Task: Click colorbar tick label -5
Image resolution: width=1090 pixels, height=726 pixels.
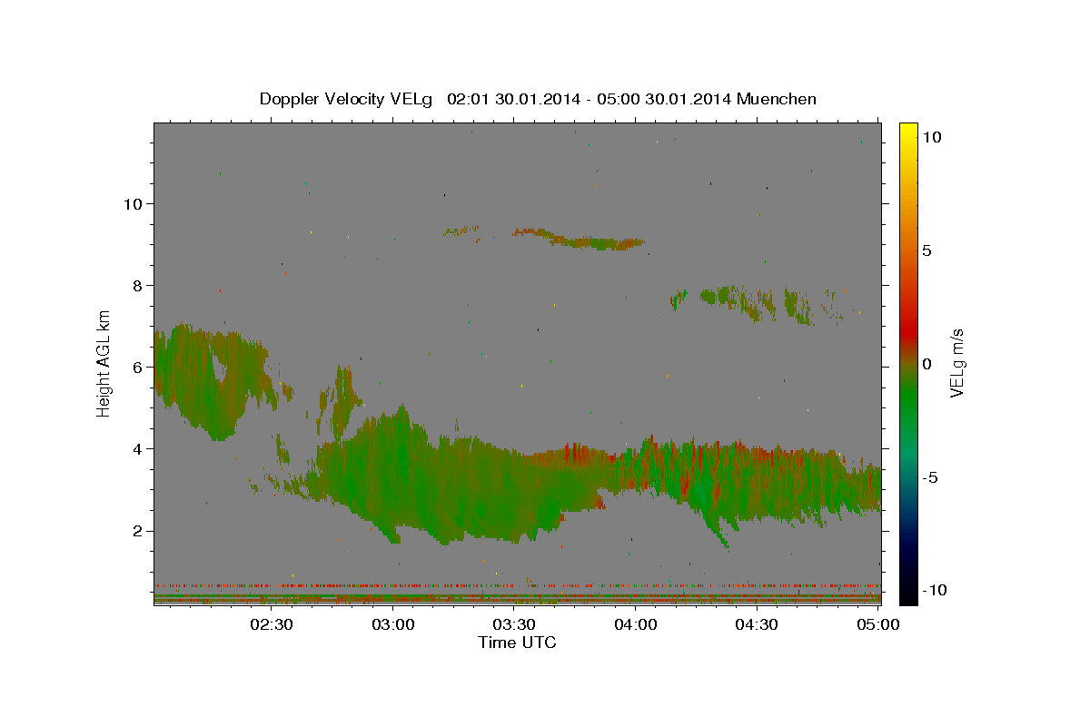Action: tap(930, 477)
